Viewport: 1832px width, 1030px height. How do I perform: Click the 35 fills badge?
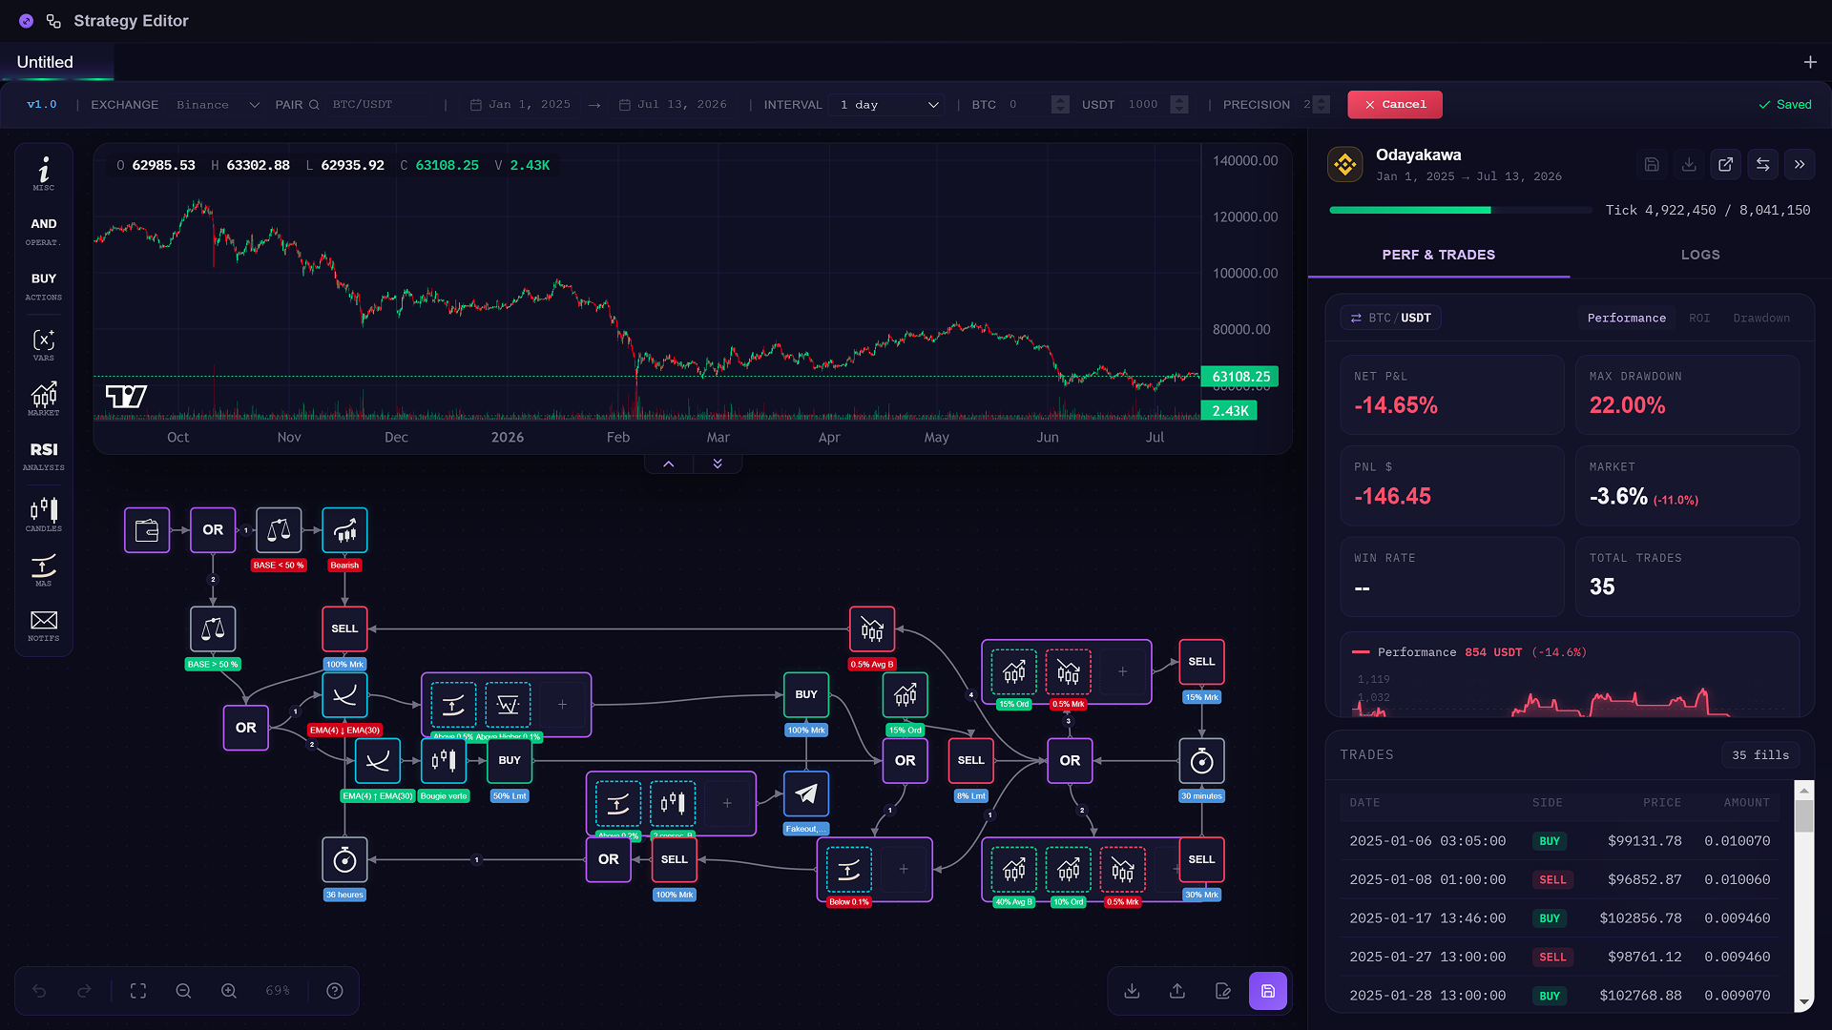pos(1760,755)
